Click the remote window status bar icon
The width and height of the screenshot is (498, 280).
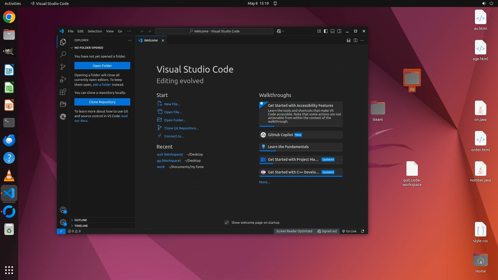61,231
